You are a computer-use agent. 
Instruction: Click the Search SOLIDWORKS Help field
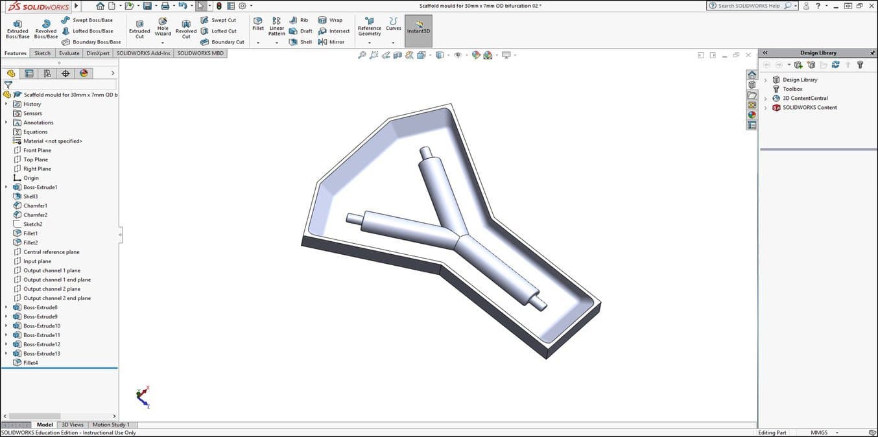click(x=750, y=6)
